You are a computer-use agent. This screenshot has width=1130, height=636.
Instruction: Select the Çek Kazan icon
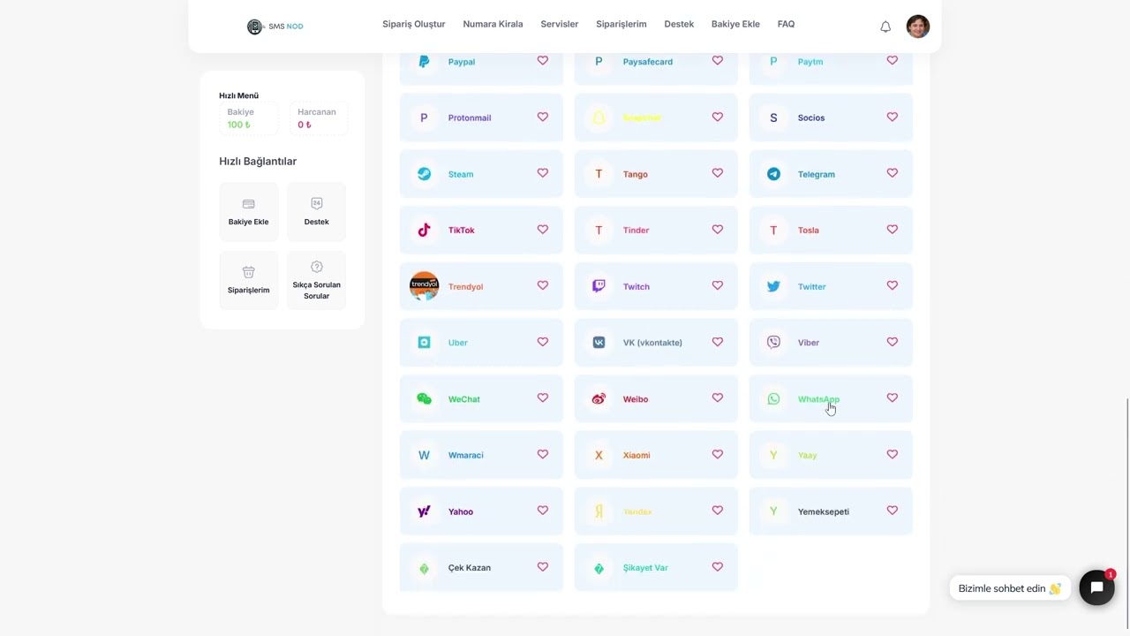click(x=424, y=568)
